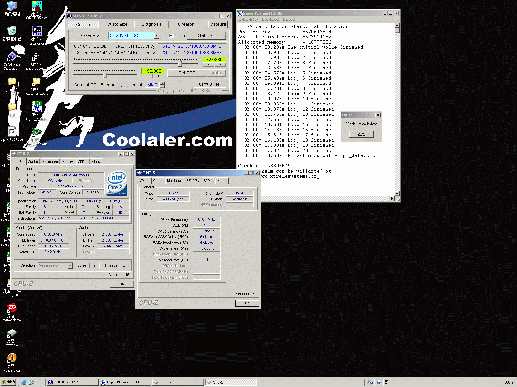Click the Multiplier x 10.0 value
Image resolution: width=517 pixels, height=387 pixels.
[54, 240]
